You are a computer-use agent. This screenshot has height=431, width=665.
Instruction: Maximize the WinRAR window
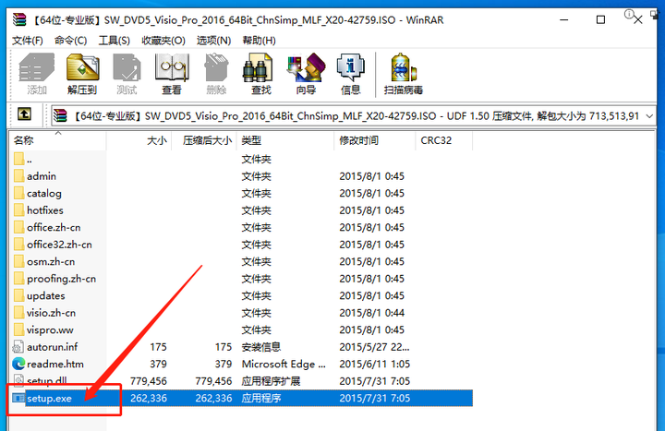click(x=600, y=19)
